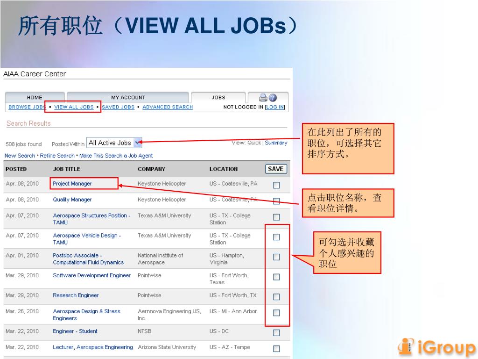This screenshot has width=478, height=359.
Task: Open the Research Engineer job
Action: [x=76, y=295]
